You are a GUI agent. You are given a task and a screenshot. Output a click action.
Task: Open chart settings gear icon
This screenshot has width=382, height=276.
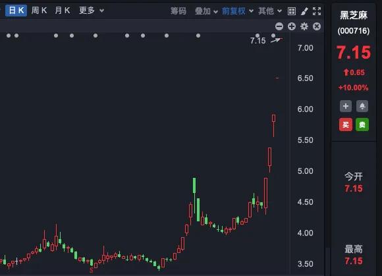click(304, 26)
